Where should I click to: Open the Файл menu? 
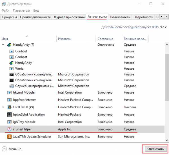point(5,10)
